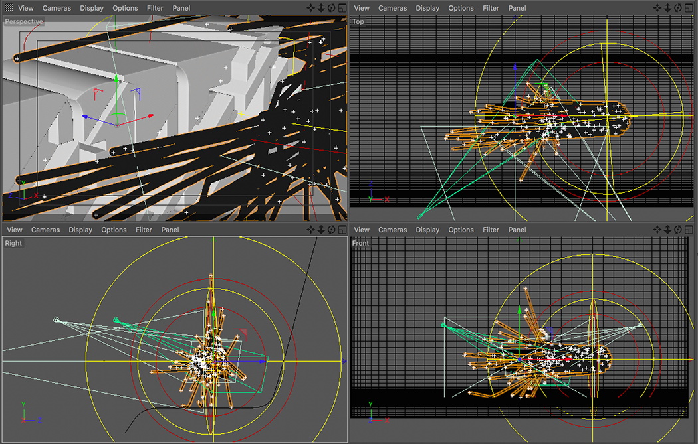
Task: Click the green Y-axis arrow tip in Front viewport
Action: 519,309
